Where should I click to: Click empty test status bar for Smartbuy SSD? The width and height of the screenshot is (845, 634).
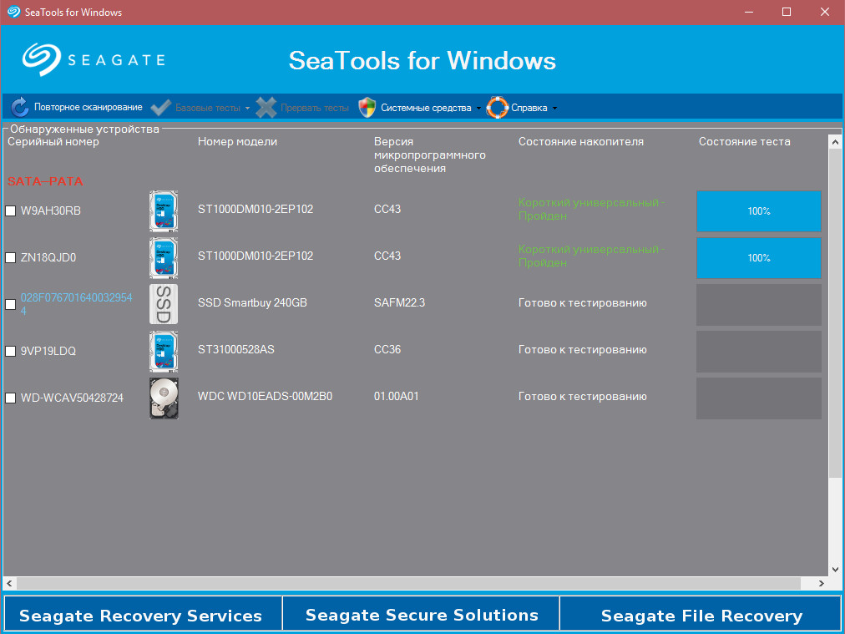759,305
